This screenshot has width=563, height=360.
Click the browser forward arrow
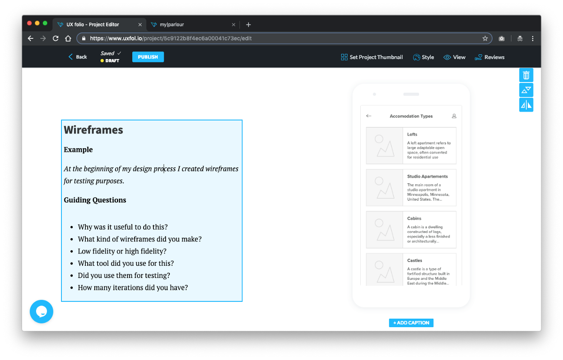point(43,38)
